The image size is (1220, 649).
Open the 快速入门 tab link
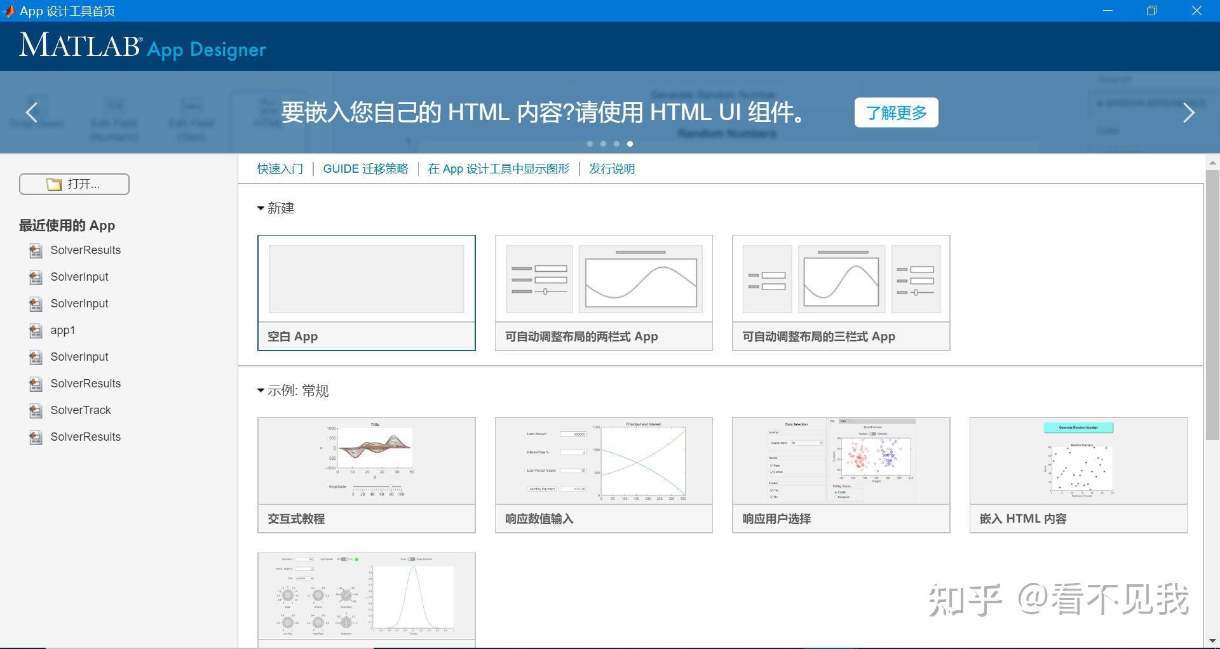[x=280, y=168]
